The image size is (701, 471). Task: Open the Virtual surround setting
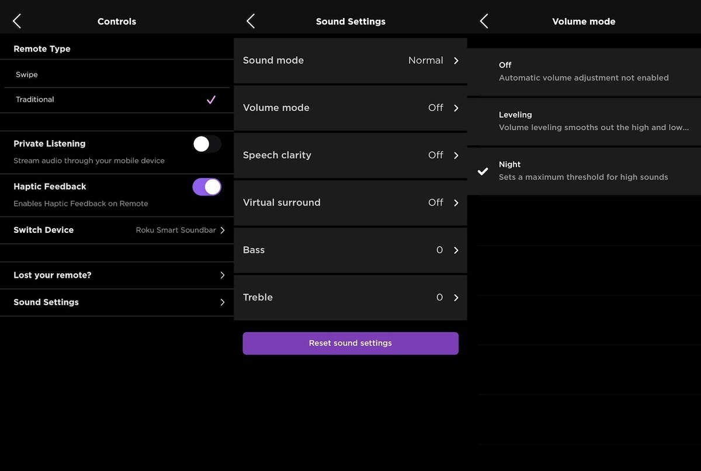350,203
